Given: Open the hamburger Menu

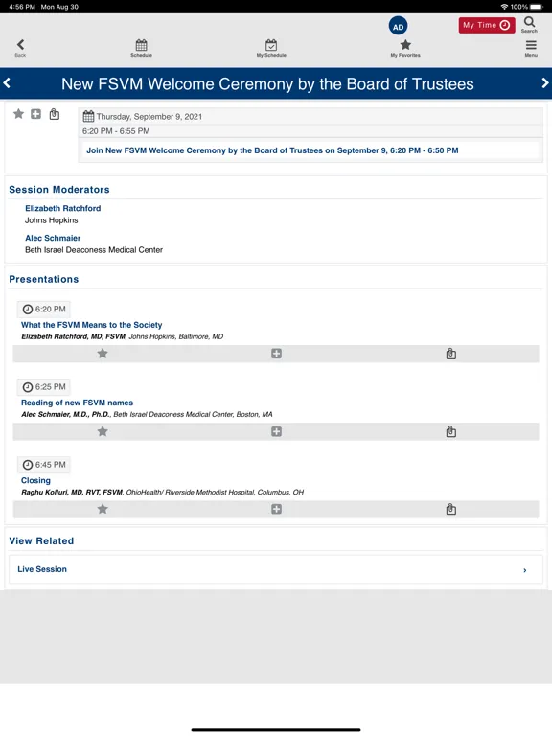Looking at the screenshot, I should 531,48.
